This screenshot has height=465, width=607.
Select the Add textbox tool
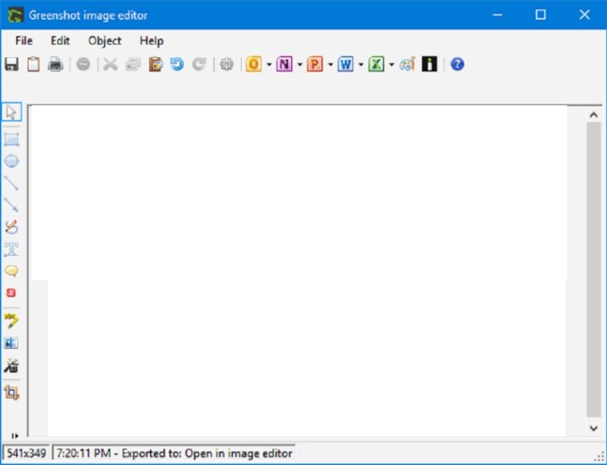12,249
